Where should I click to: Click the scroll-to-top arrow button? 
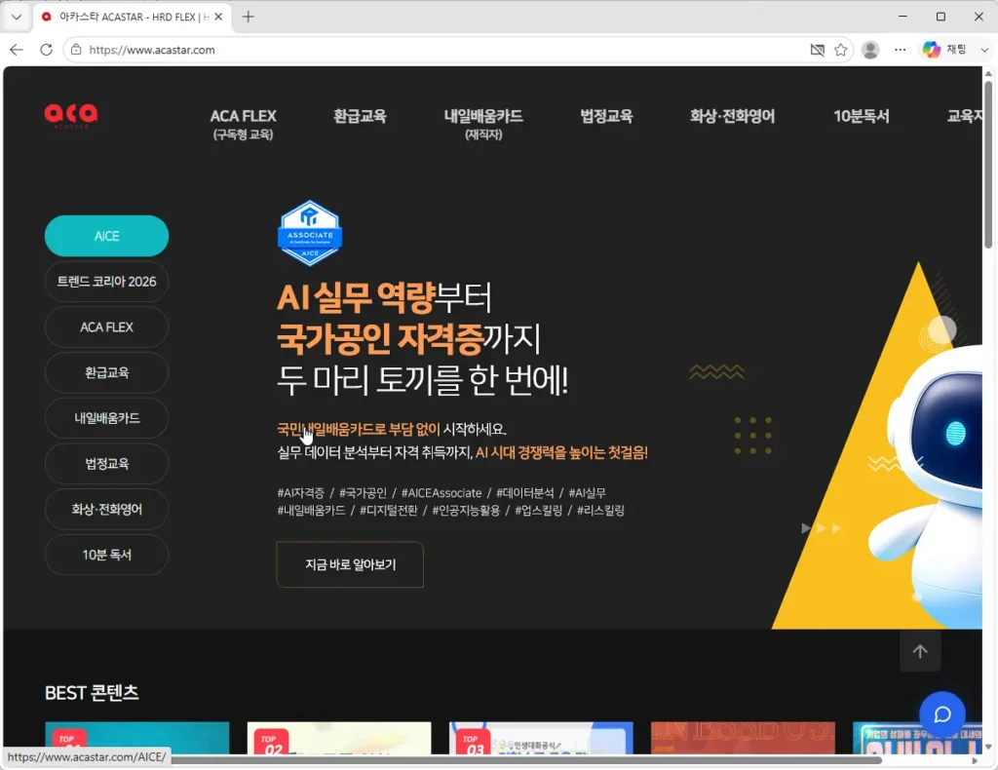pyautogui.click(x=920, y=651)
